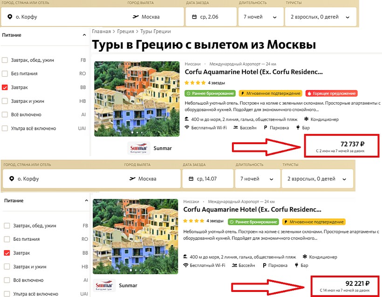Collapse the top Питание filter section
The width and height of the screenshot is (382, 297).
pos(84,35)
